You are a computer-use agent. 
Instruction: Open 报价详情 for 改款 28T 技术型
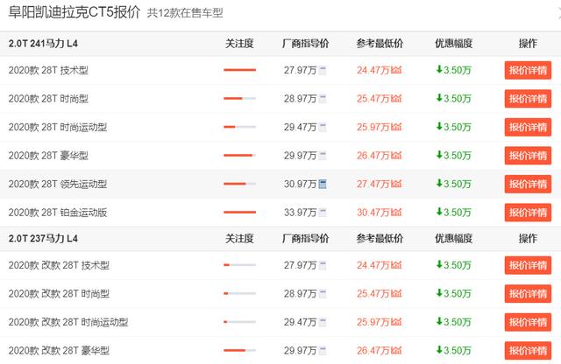click(528, 265)
